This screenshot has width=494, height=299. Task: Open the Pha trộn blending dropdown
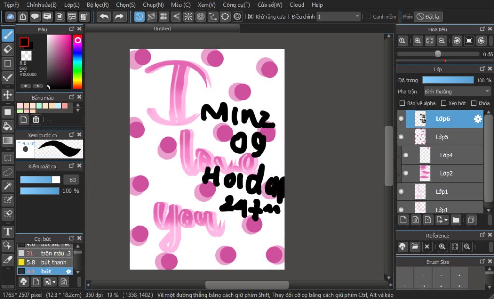[457, 91]
